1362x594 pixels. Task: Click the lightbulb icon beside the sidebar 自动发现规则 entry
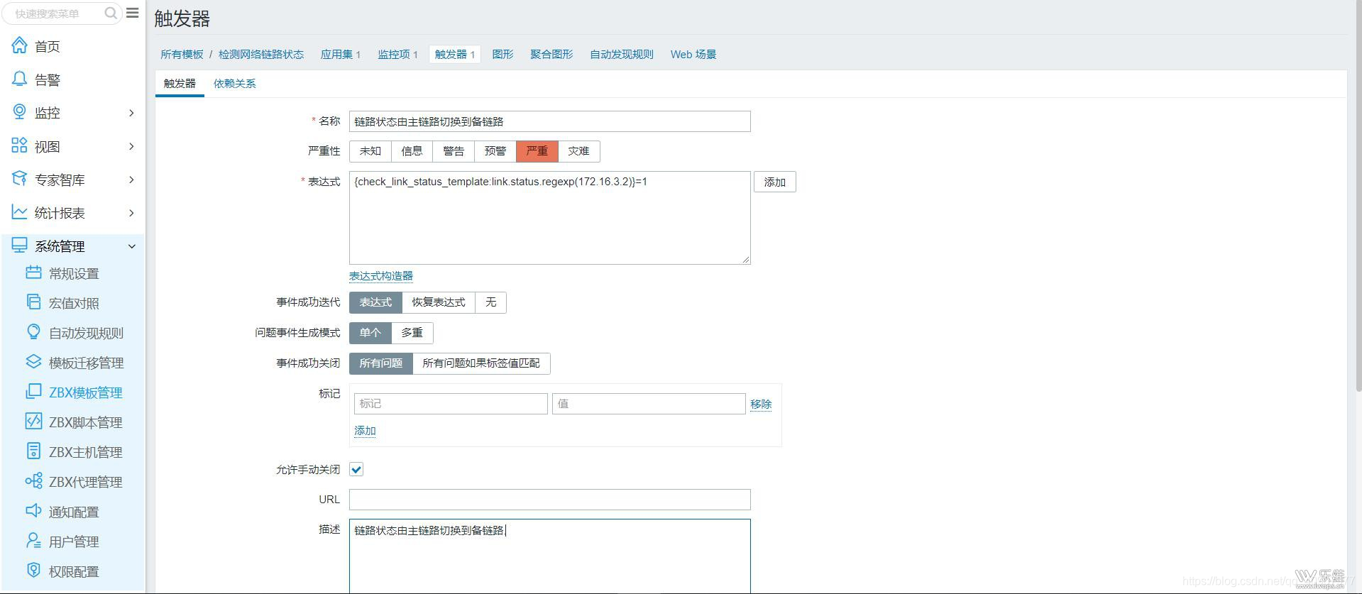33,332
